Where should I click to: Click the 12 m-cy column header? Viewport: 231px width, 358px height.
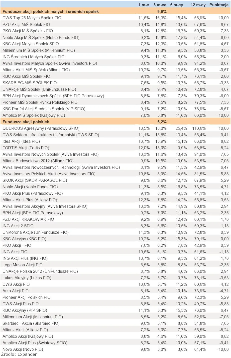[x=198, y=5]
